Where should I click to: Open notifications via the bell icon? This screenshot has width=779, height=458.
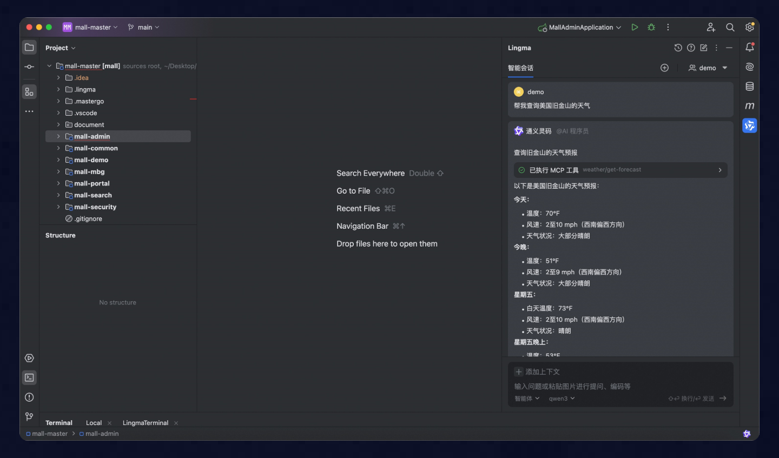[x=750, y=48]
